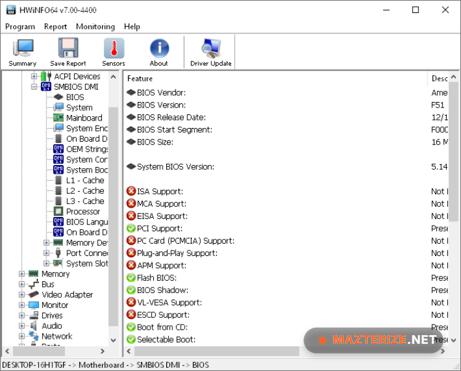Click the Monitor display icon
The height and width of the screenshot is (371, 461).
(x=33, y=305)
